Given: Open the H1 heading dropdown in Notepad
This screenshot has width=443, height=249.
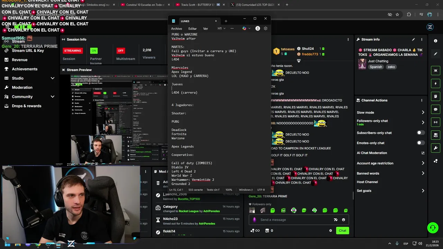Looking at the screenshot, I should click(x=221, y=28).
